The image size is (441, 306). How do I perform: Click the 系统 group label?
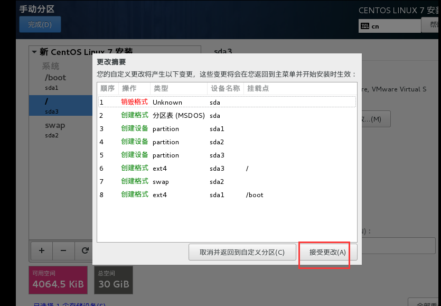point(51,66)
